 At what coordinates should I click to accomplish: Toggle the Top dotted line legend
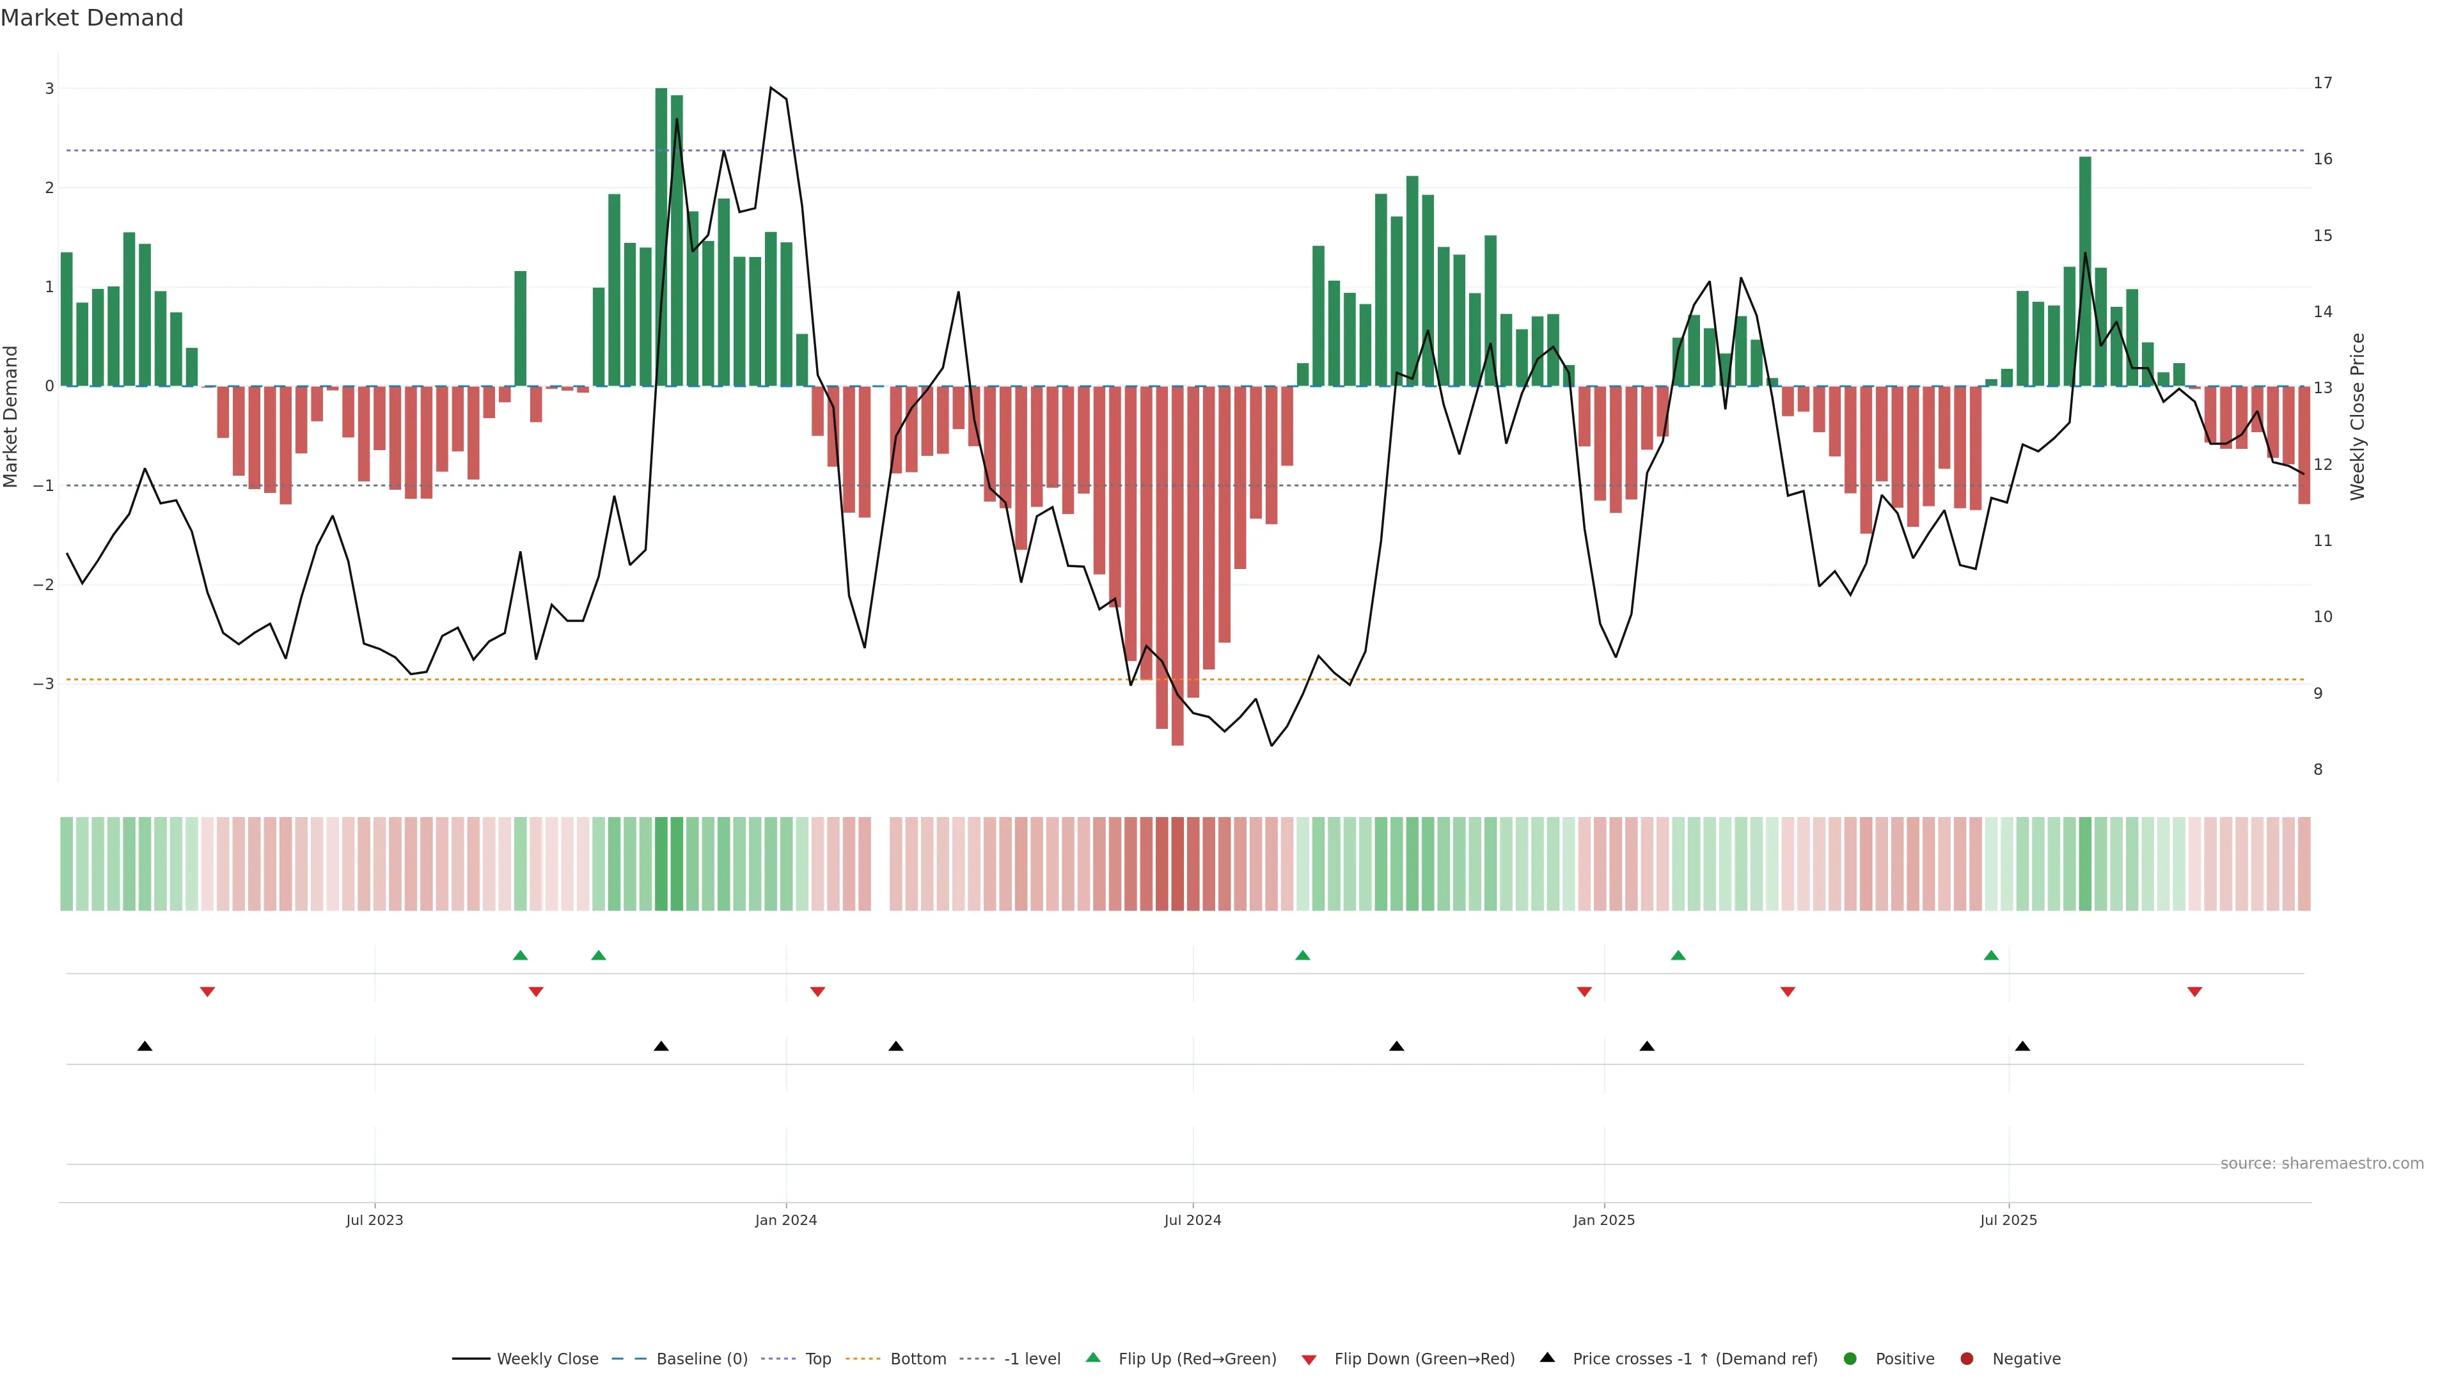817,1358
